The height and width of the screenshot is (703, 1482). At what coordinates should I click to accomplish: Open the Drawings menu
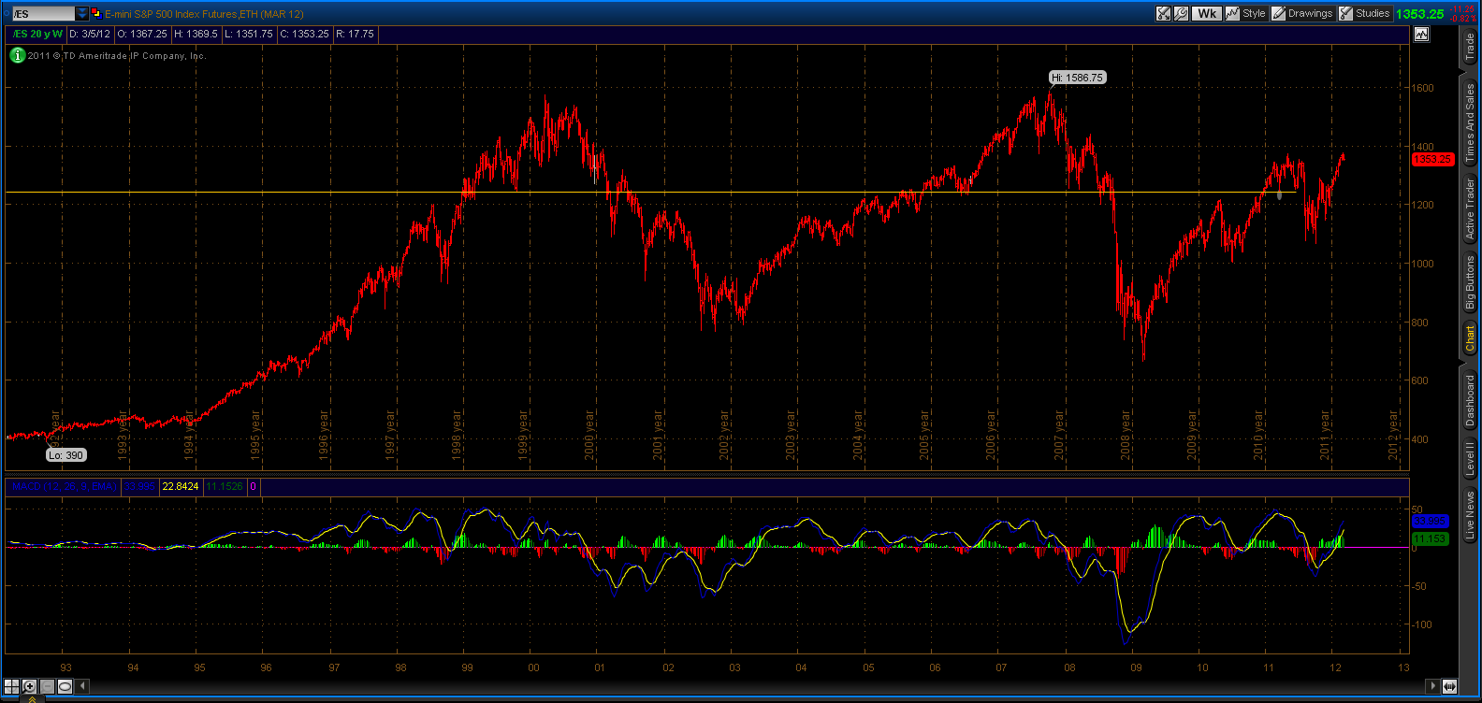coord(1301,13)
